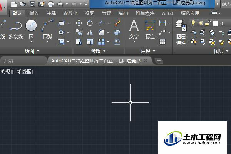Select the Rectangle draw tool
This screenshot has width=231, height=154.
coord(61,23)
